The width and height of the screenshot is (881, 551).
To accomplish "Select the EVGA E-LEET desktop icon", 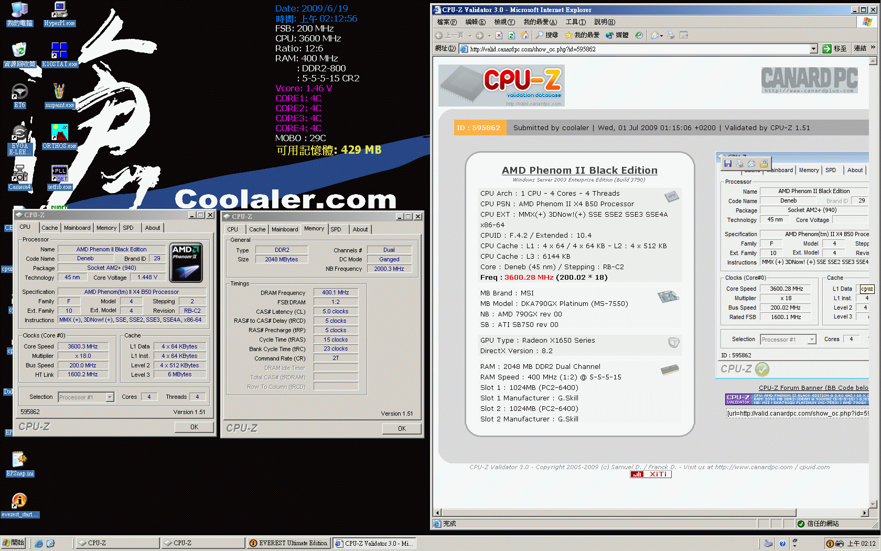I will pos(19,140).
